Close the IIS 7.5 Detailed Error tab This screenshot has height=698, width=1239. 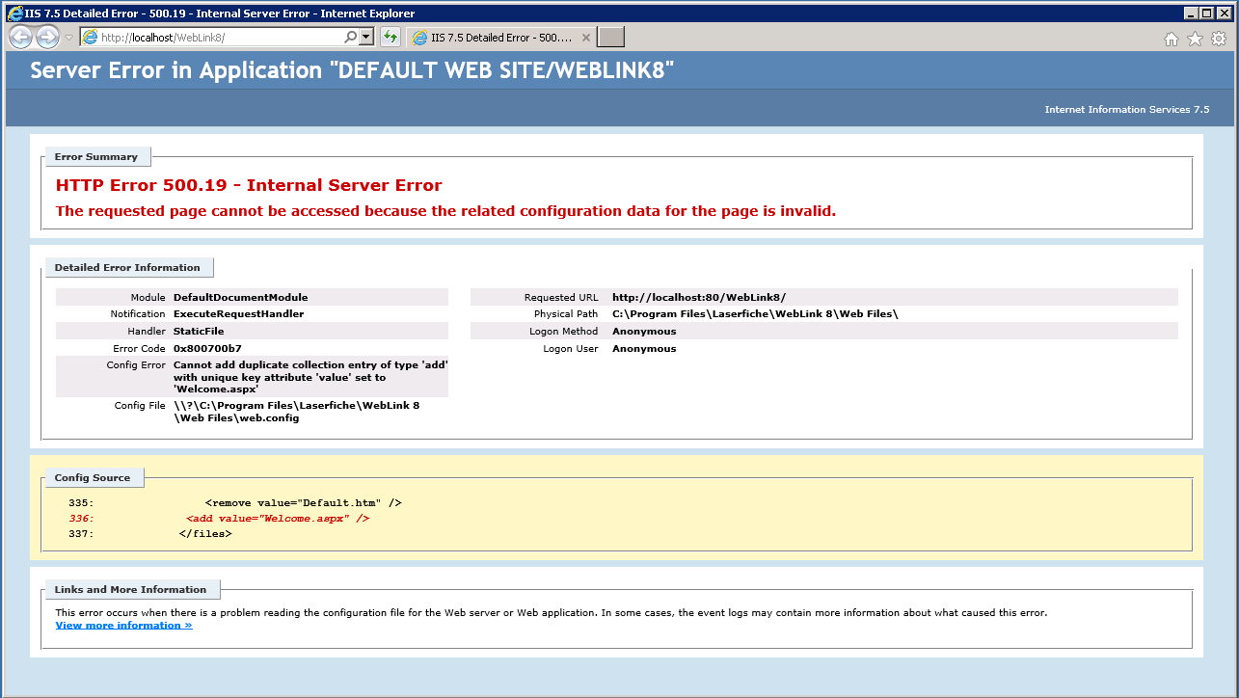586,38
